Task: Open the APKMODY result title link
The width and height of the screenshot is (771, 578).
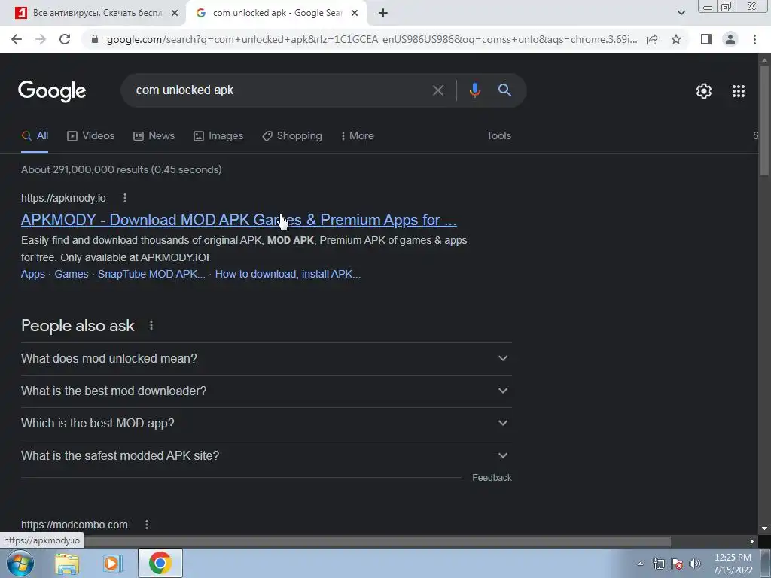Action: point(239,220)
